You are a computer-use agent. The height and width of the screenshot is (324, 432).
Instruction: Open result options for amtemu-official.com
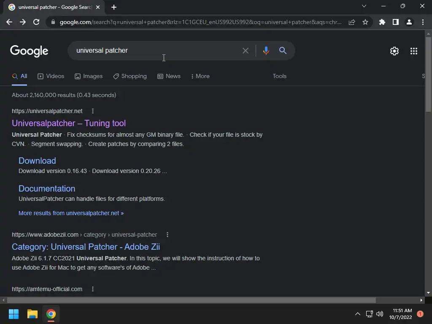(93, 289)
